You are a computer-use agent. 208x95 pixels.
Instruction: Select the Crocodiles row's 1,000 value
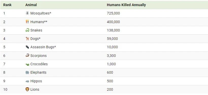111,64
